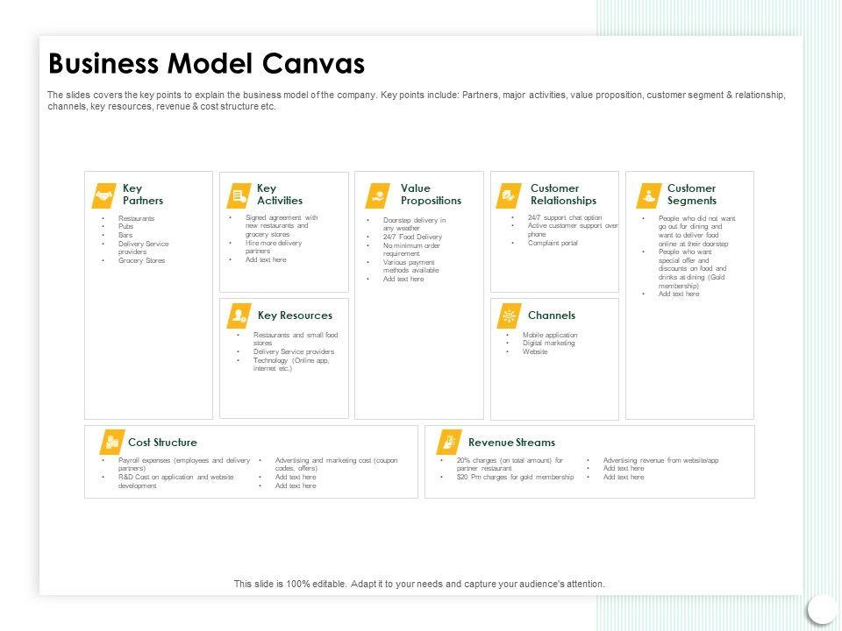Click the slide description paragraph
Screen dimensions: 842x631
point(416,100)
